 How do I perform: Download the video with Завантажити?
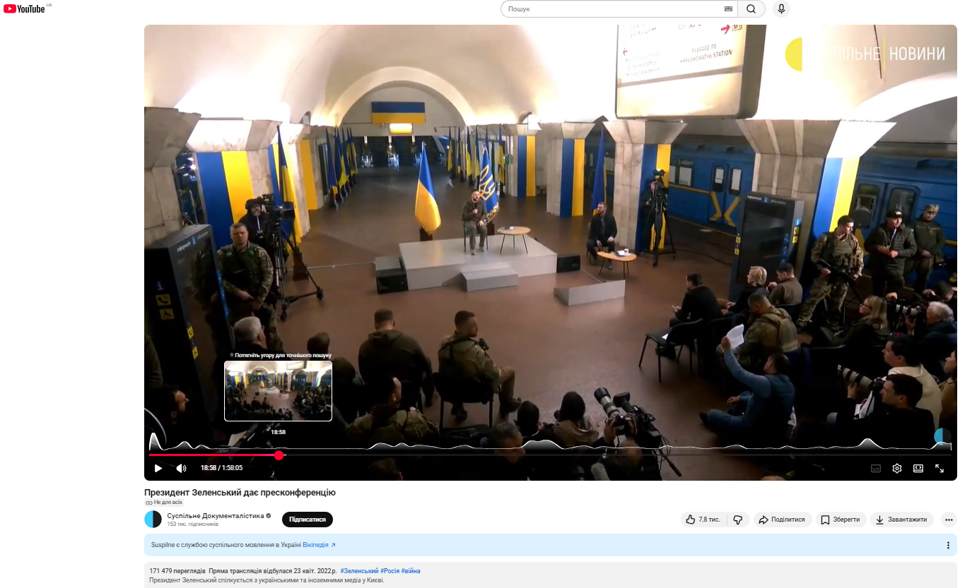(901, 520)
